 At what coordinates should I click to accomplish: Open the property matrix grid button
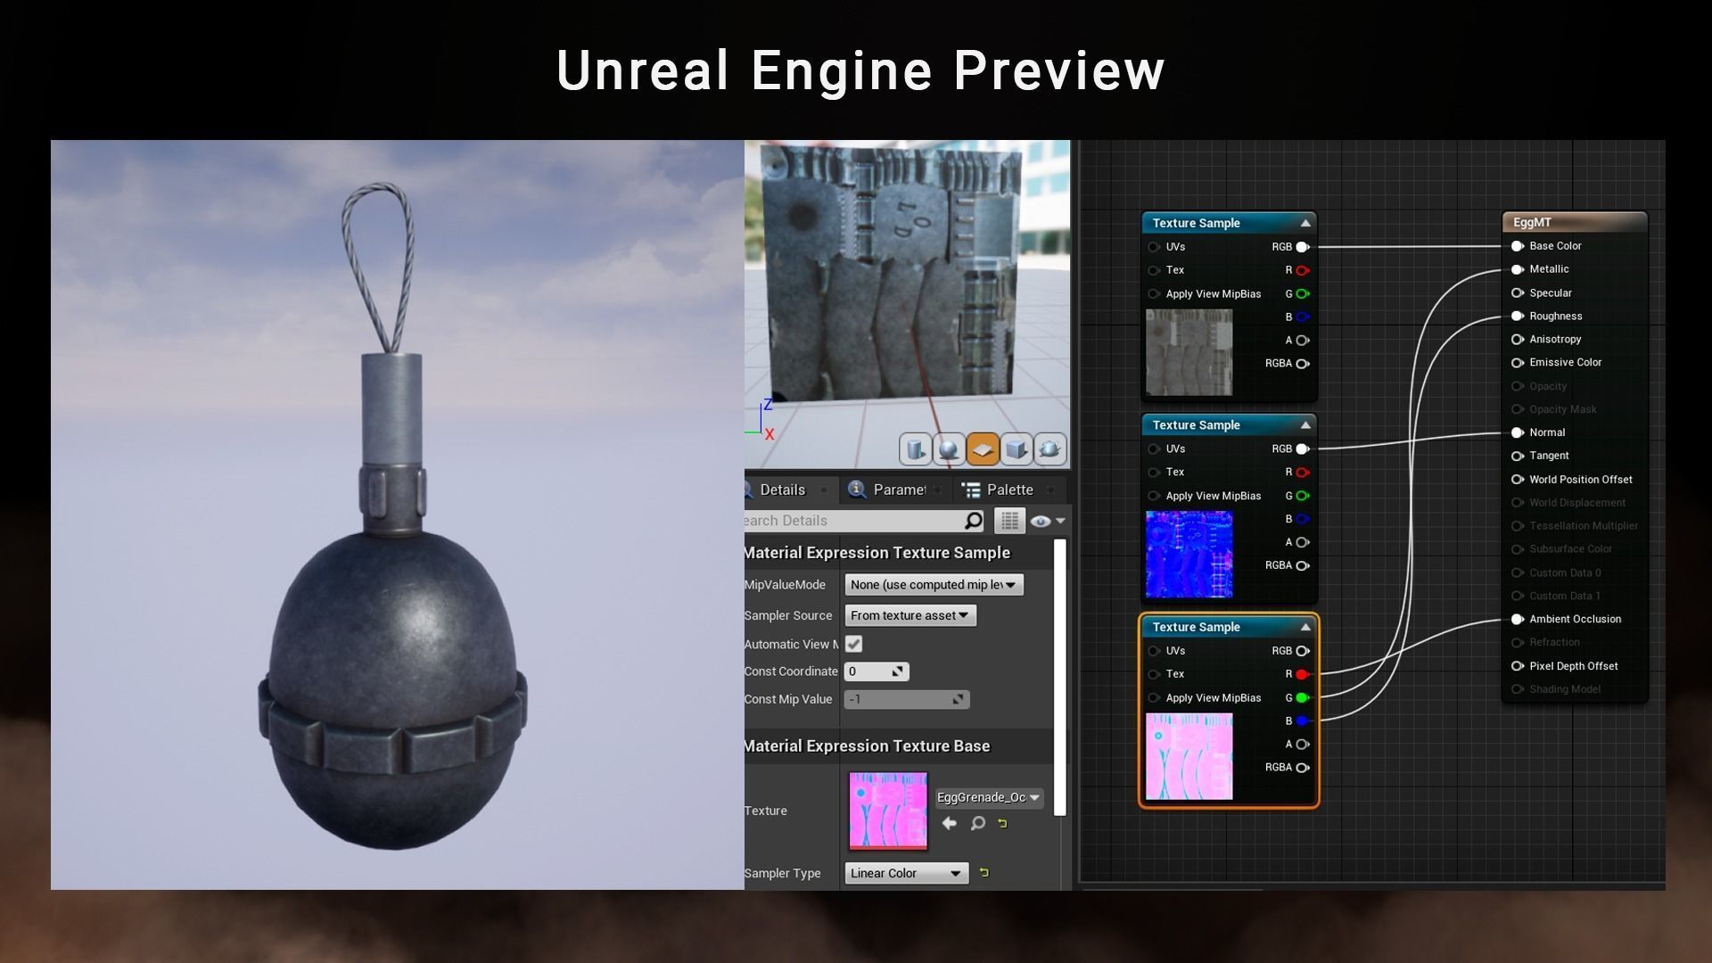click(1009, 521)
